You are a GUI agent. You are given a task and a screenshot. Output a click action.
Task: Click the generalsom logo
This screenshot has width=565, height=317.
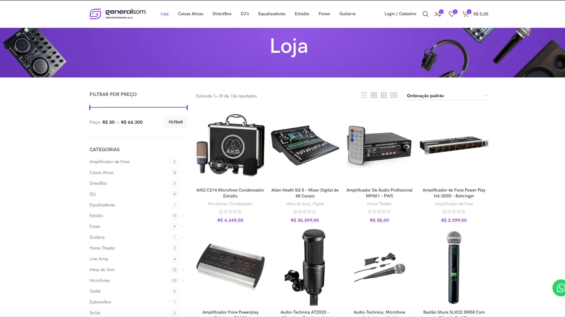coord(117,14)
